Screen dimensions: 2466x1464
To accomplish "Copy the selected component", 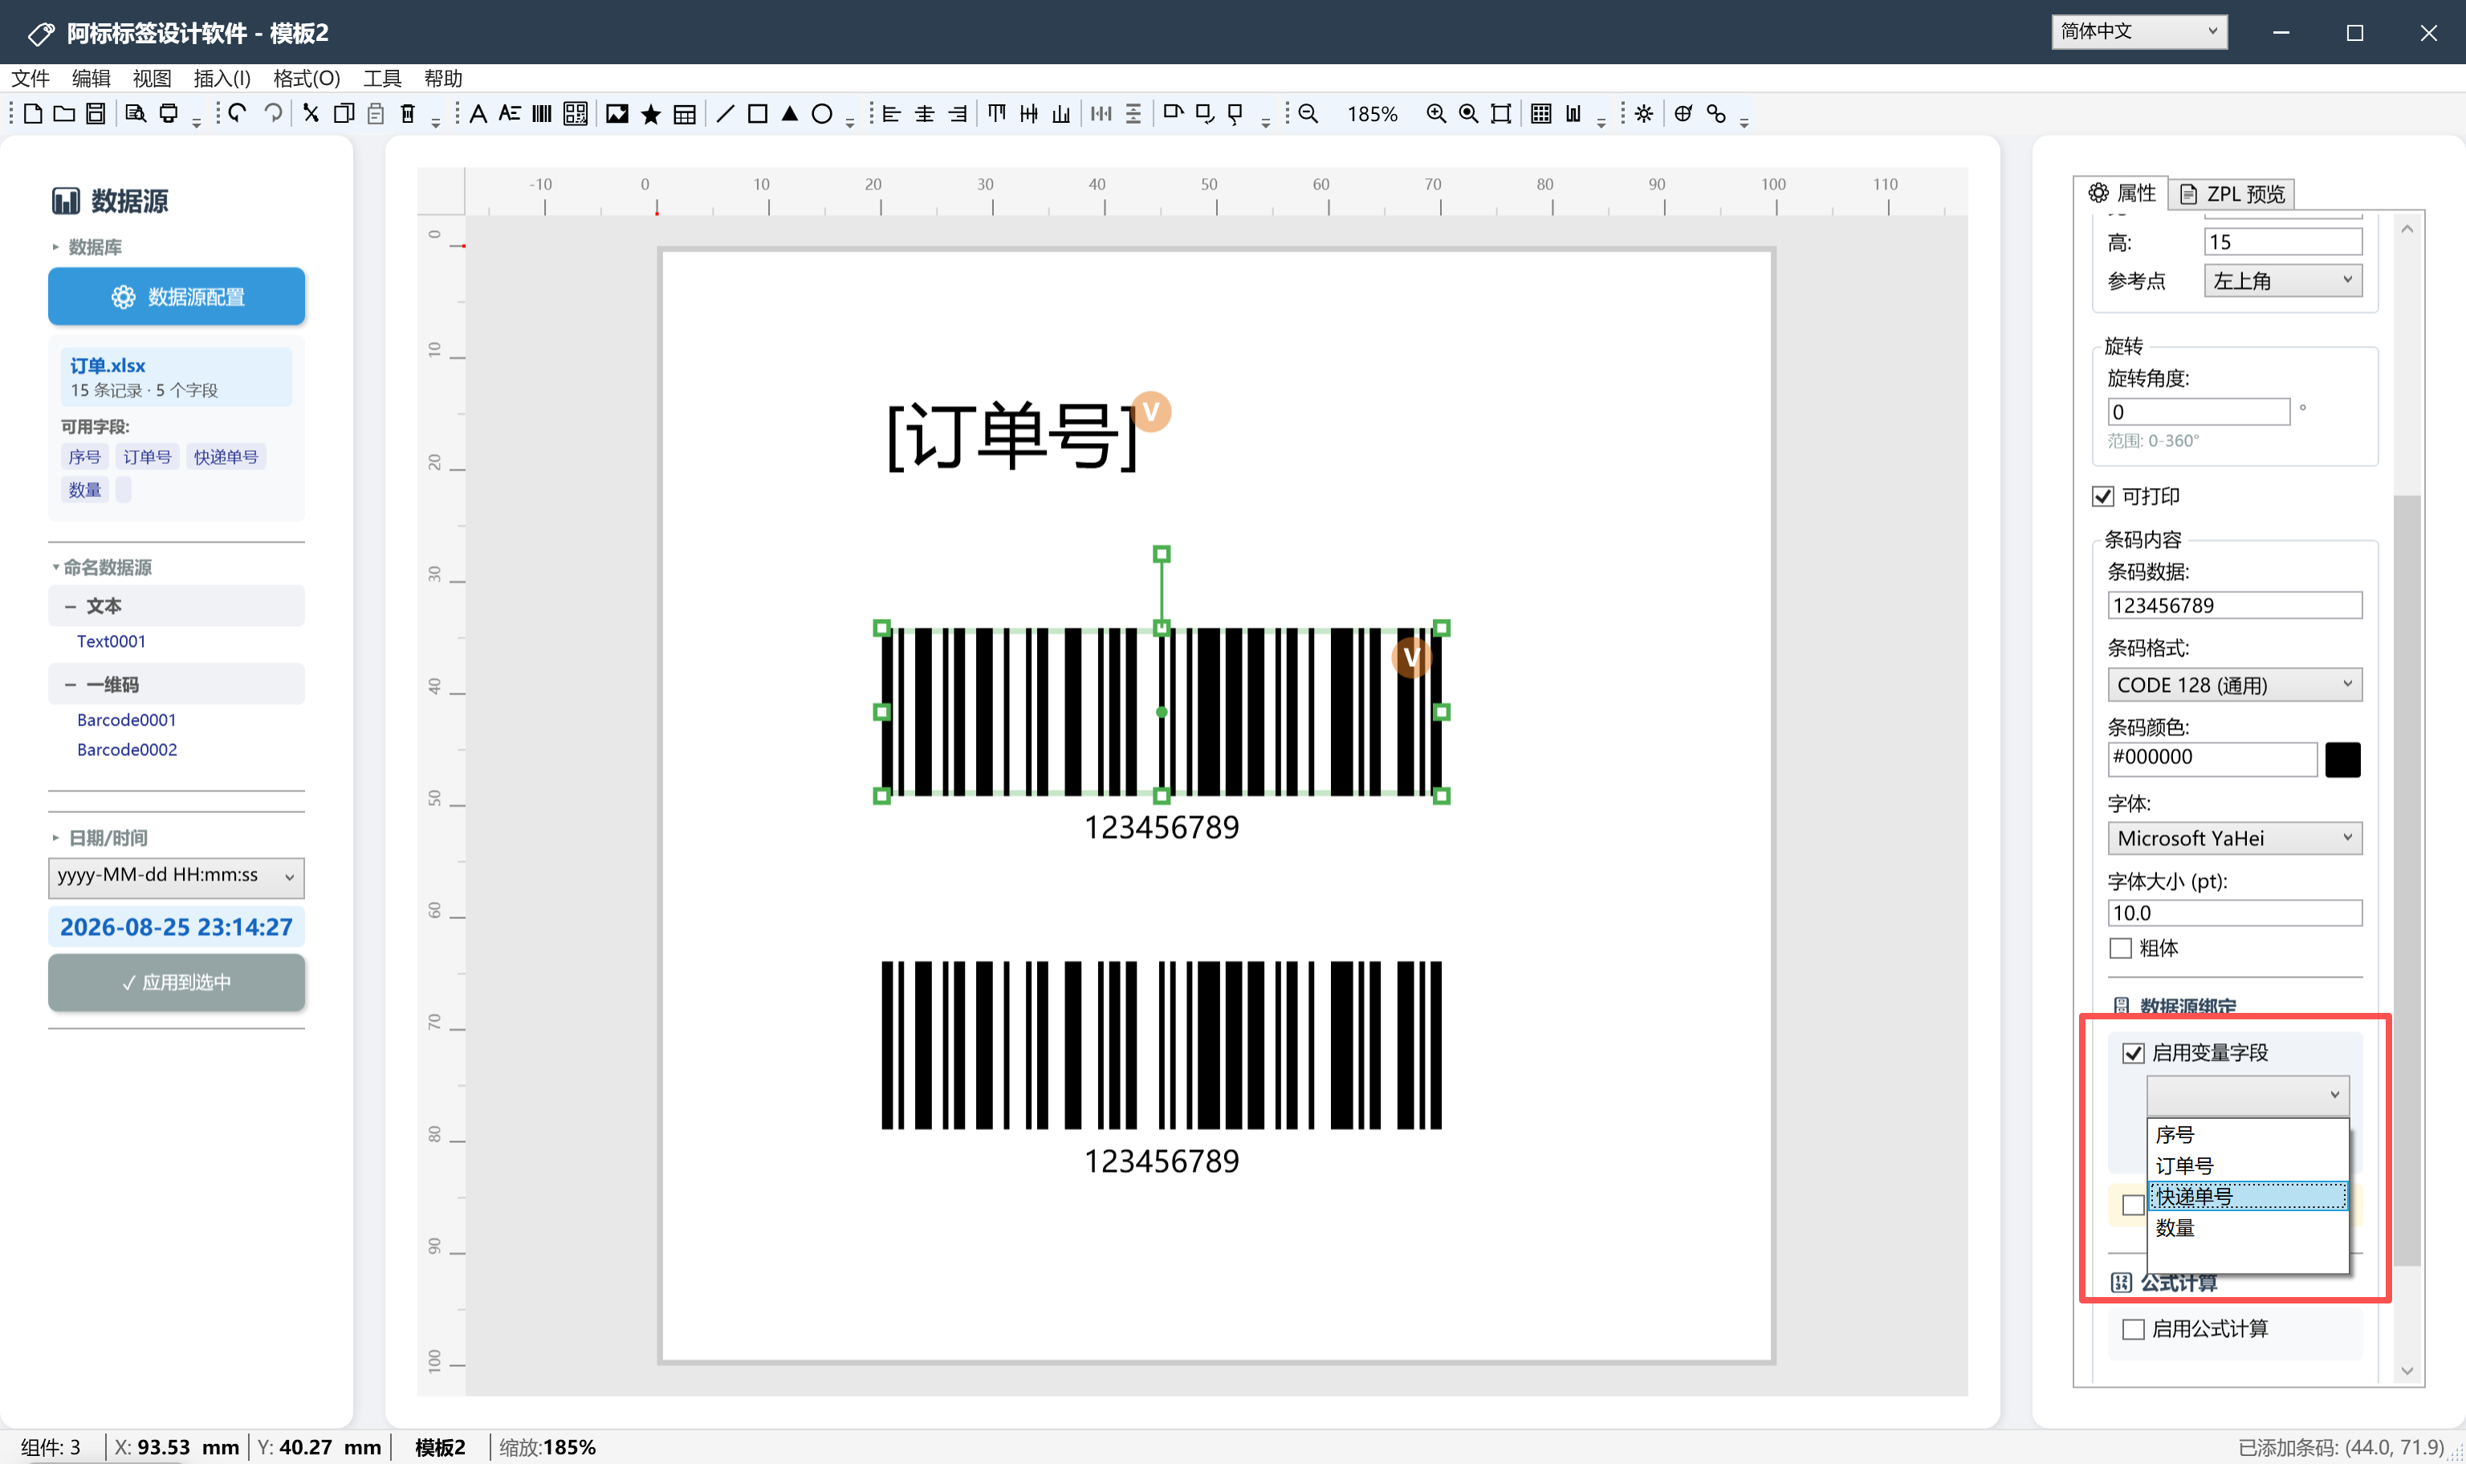I will pos(344,115).
